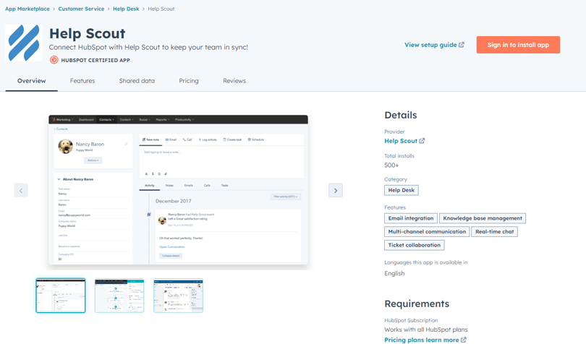The image size is (586, 344).
Task: Click the Requirements heading
Action: pos(417,304)
